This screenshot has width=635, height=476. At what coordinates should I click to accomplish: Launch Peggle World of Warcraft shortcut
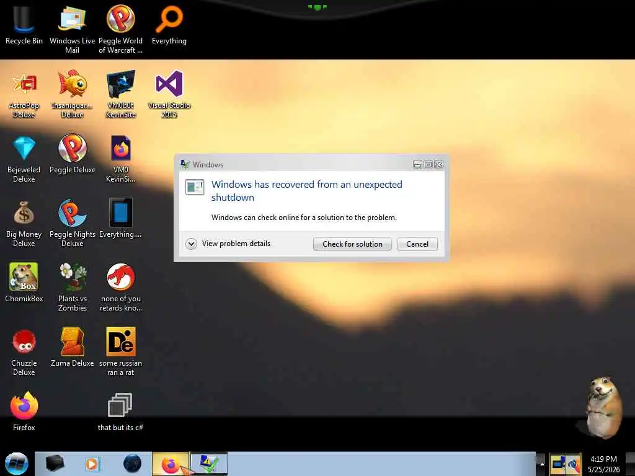click(120, 29)
